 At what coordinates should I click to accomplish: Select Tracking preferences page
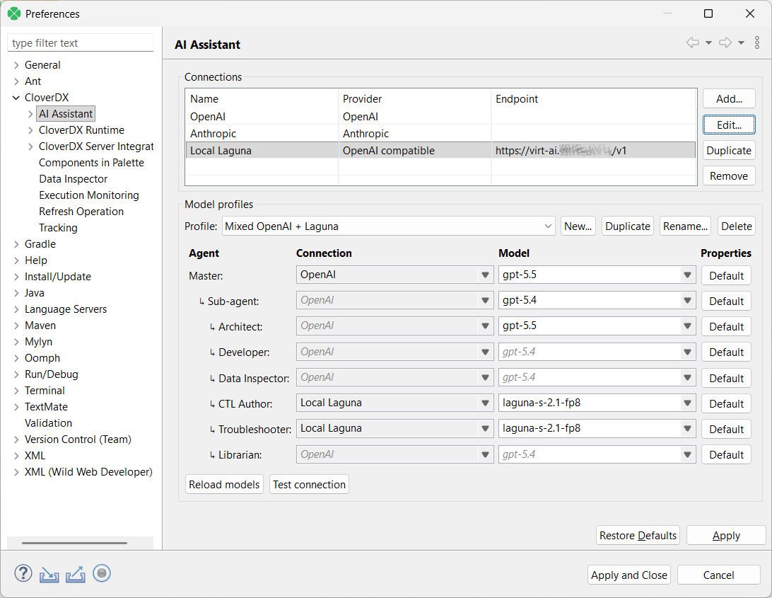point(58,228)
